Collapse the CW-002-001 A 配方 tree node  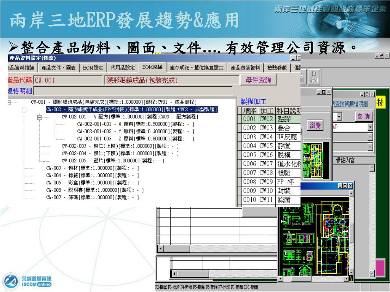click(39, 117)
